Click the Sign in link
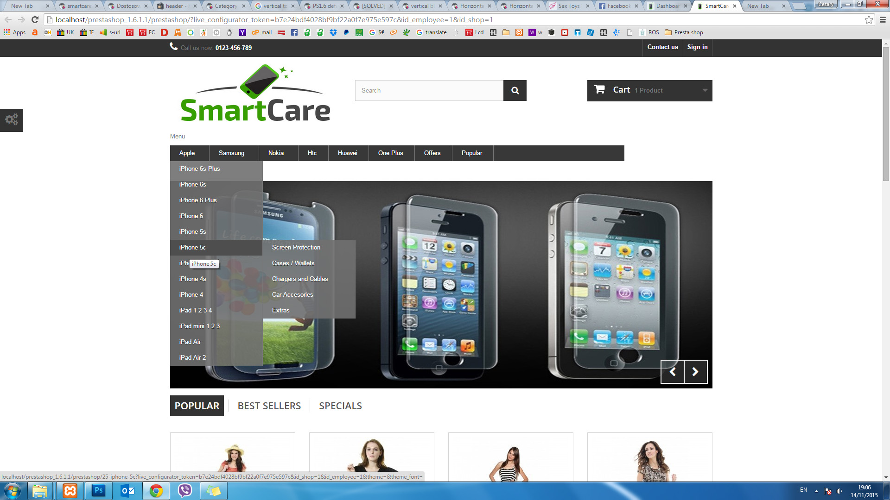This screenshot has width=890, height=500. point(698,47)
